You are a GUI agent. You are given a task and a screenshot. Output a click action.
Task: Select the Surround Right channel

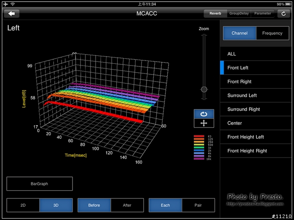click(255, 109)
